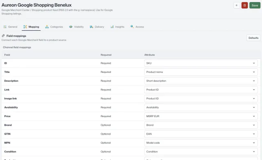
Task: Click the Delivery truck icon
Action: tap(91, 27)
